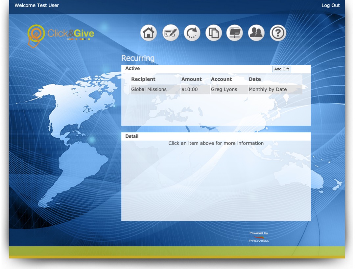Open the check-writing give icon
The width and height of the screenshot is (355, 269).
pyautogui.click(x=171, y=33)
